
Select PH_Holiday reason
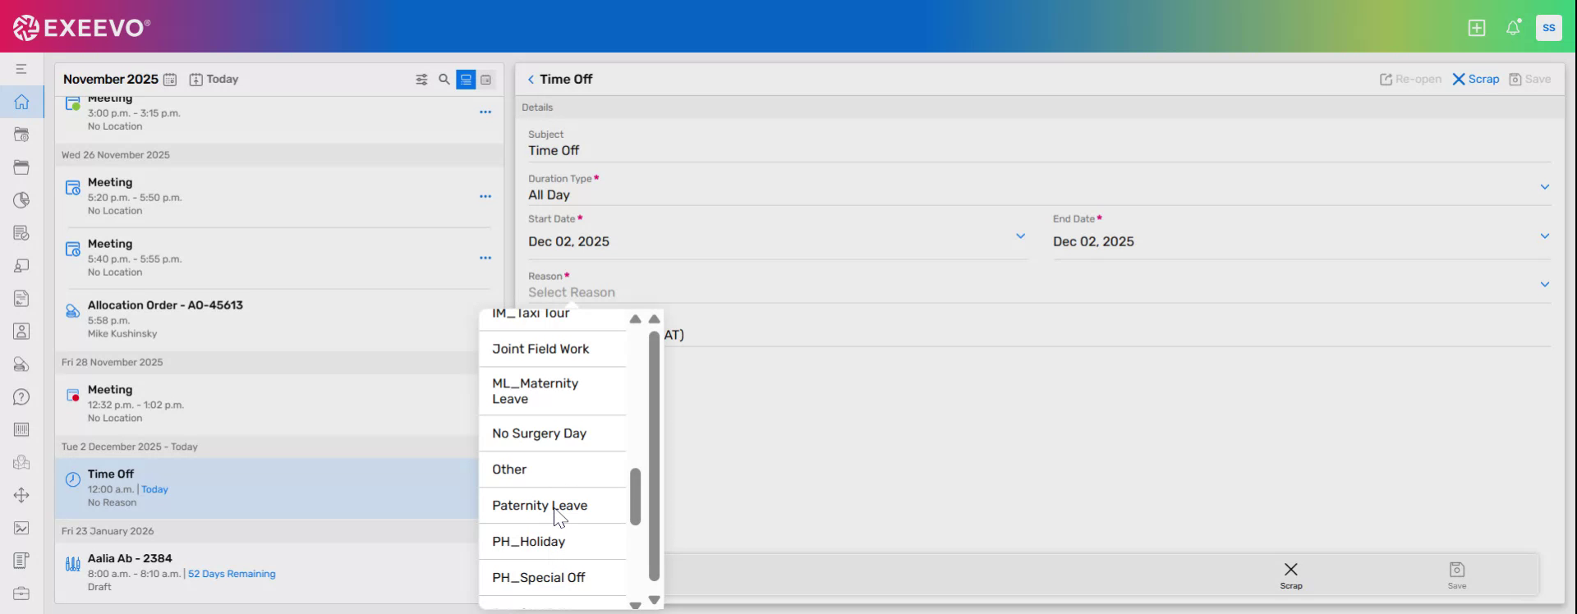(x=553, y=542)
